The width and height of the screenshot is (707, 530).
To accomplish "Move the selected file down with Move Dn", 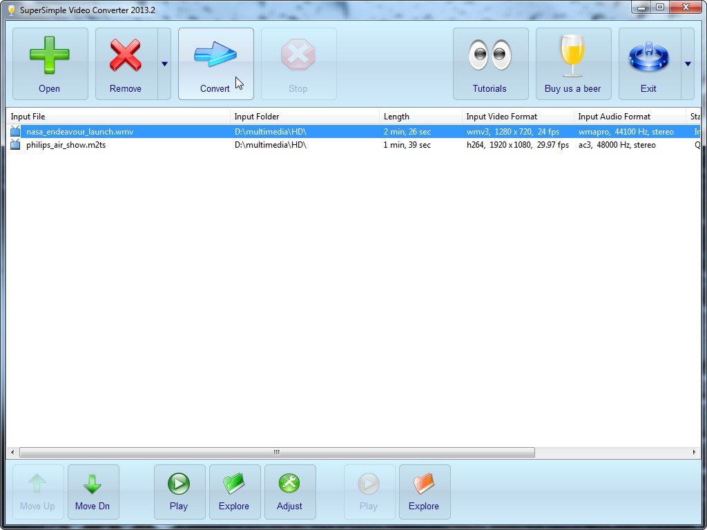I will click(93, 491).
